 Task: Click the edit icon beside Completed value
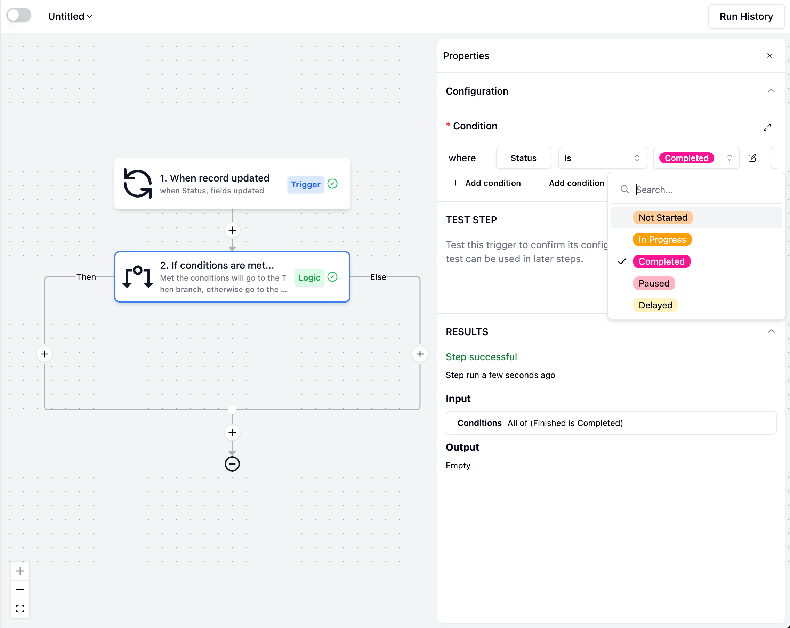[752, 158]
